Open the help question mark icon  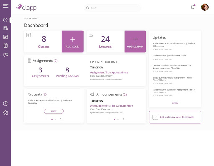point(5,104)
